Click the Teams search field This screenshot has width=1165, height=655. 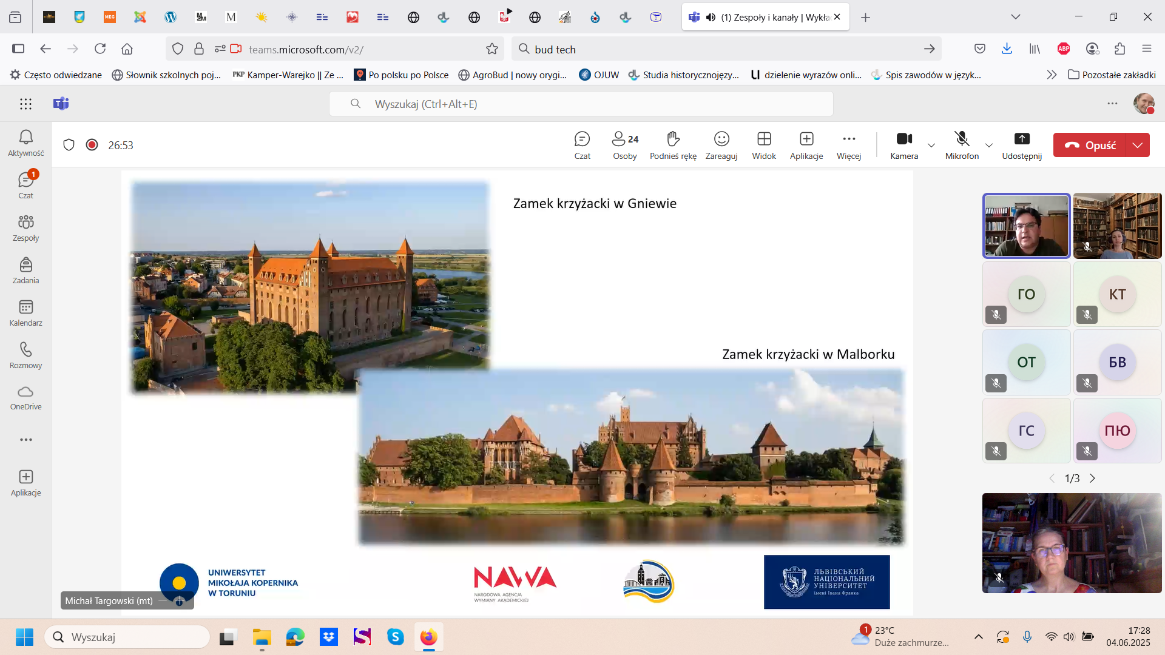(581, 104)
